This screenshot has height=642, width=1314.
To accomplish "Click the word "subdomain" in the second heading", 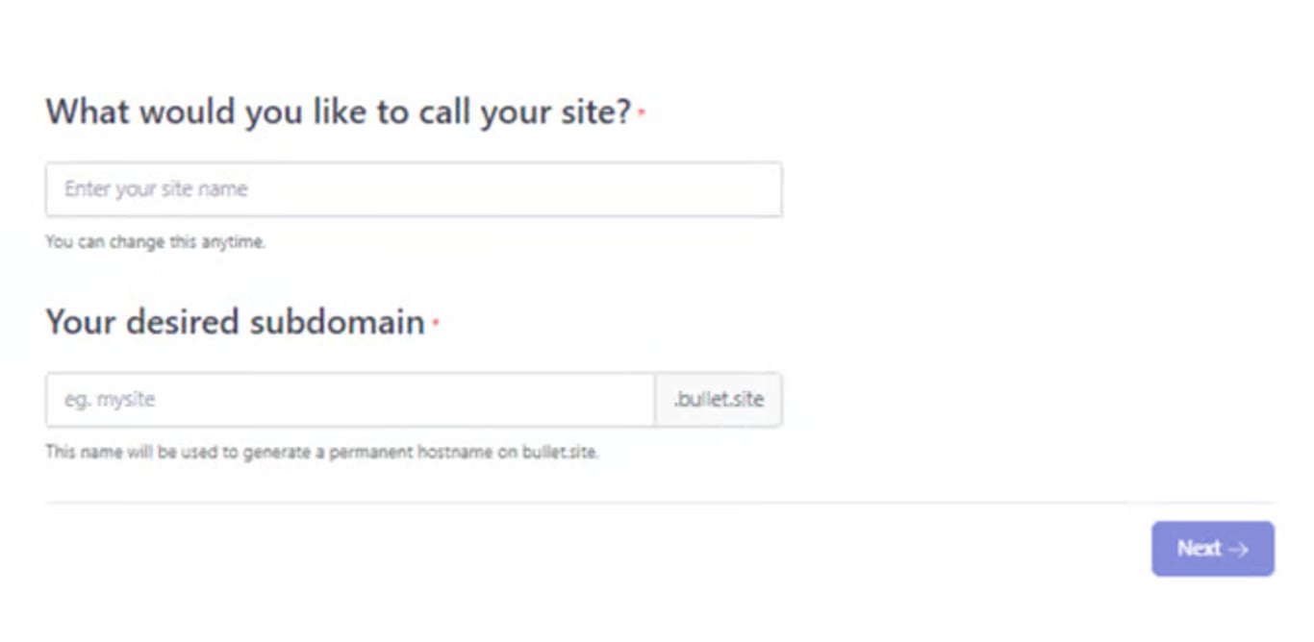I will coord(337,322).
